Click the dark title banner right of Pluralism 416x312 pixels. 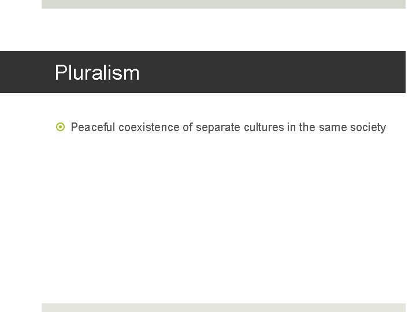272,72
